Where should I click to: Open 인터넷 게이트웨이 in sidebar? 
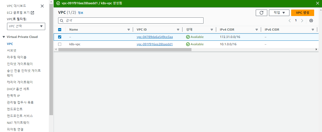(20, 64)
